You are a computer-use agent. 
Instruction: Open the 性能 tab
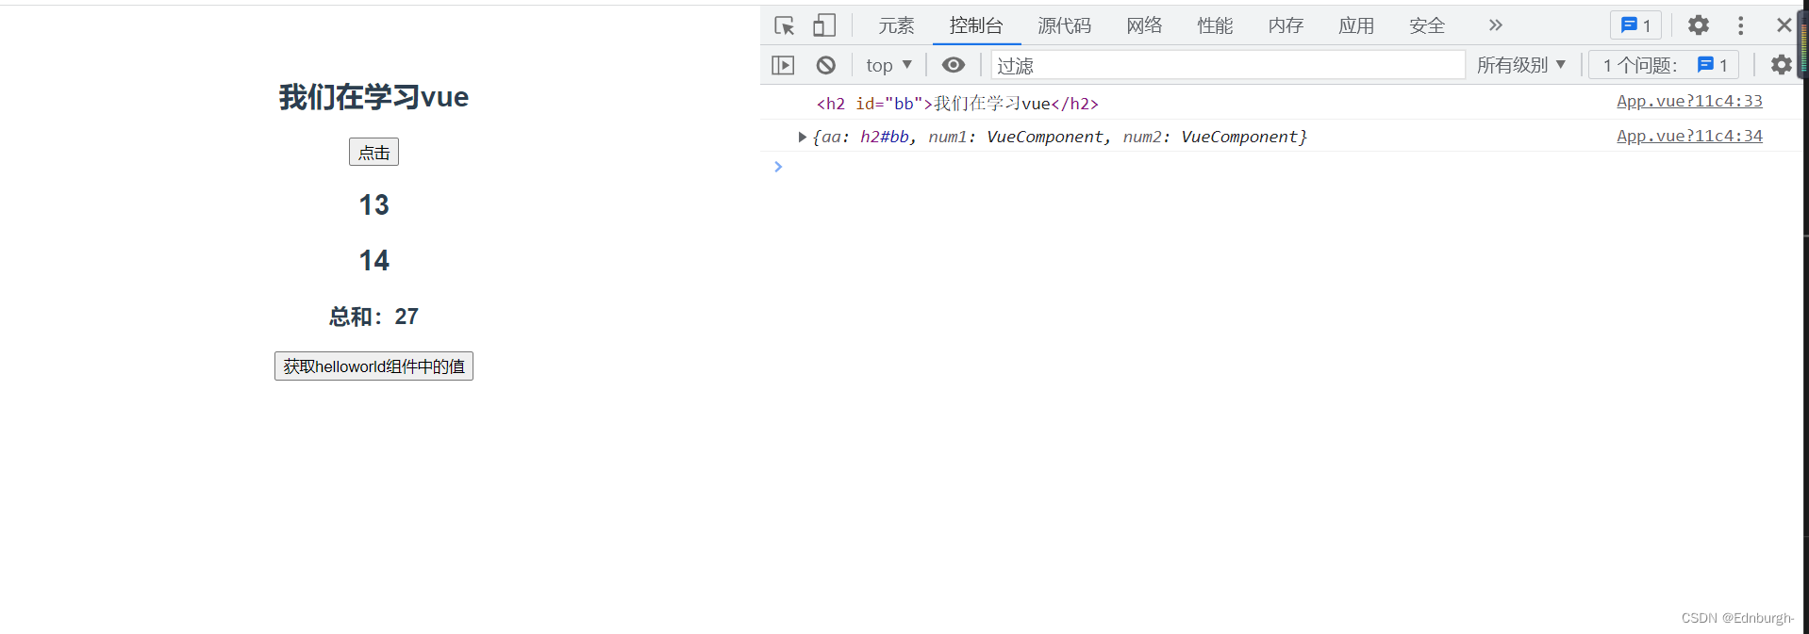click(x=1215, y=25)
